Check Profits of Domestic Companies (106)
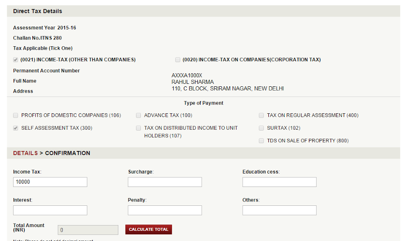Image resolution: width=401 pixels, height=241 pixels. (16, 116)
